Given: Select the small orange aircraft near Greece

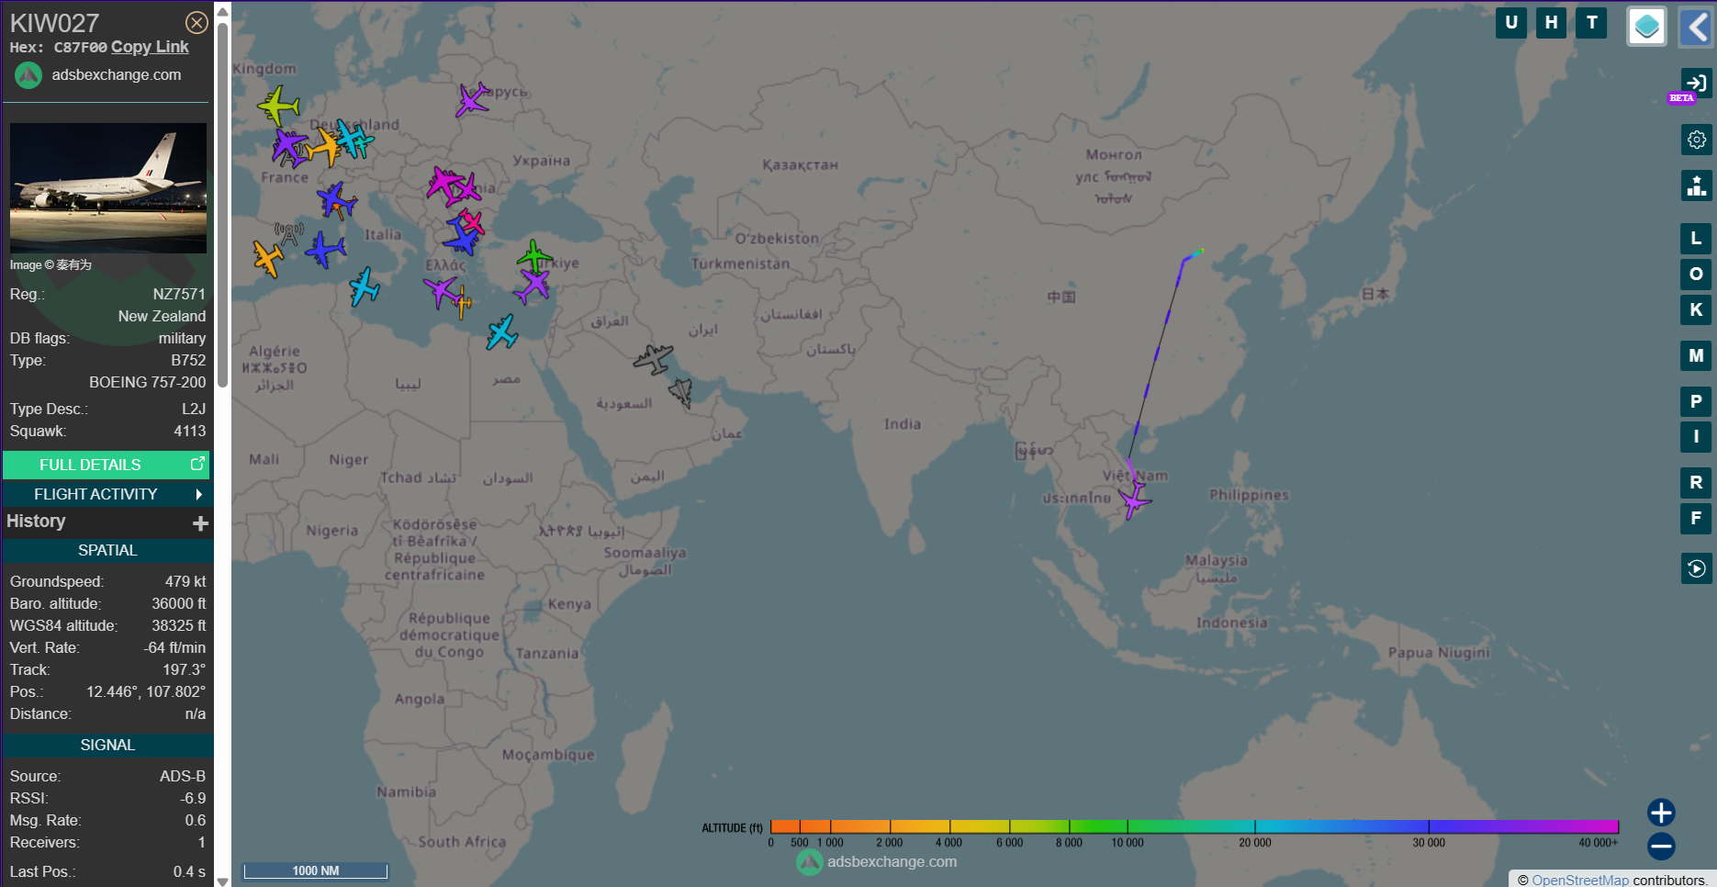Looking at the screenshot, I should (462, 302).
